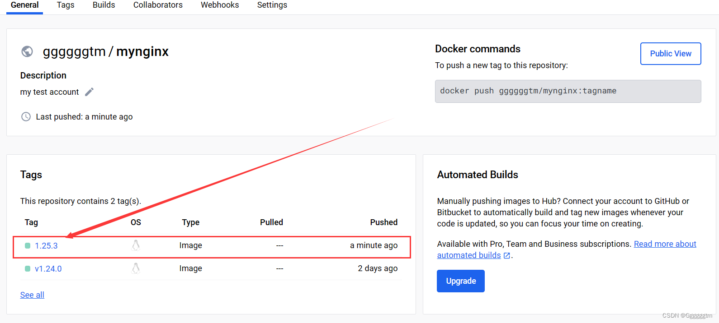Click '2 days ago' in the v1.24.0 row
Viewport: 719px width, 323px height.
378,268
